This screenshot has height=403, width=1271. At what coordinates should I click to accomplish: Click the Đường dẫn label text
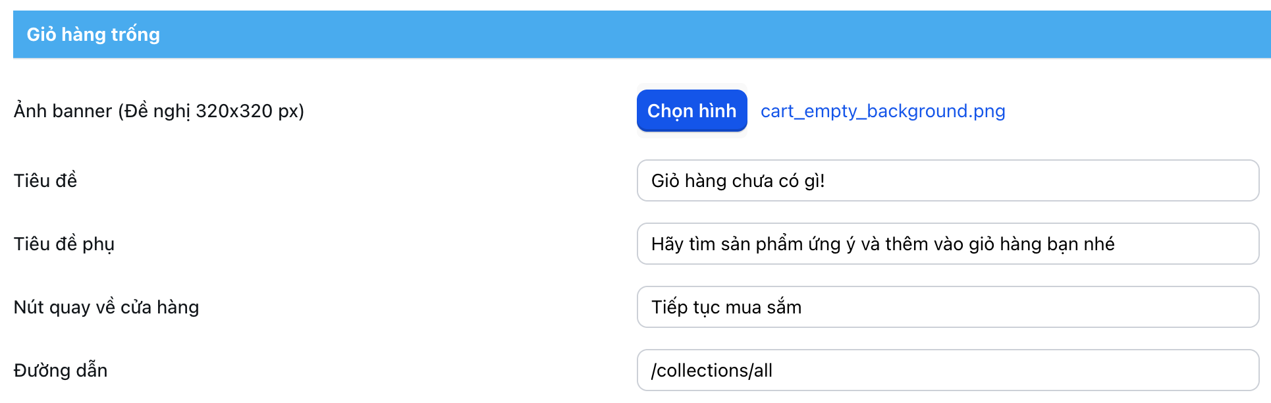point(61,370)
